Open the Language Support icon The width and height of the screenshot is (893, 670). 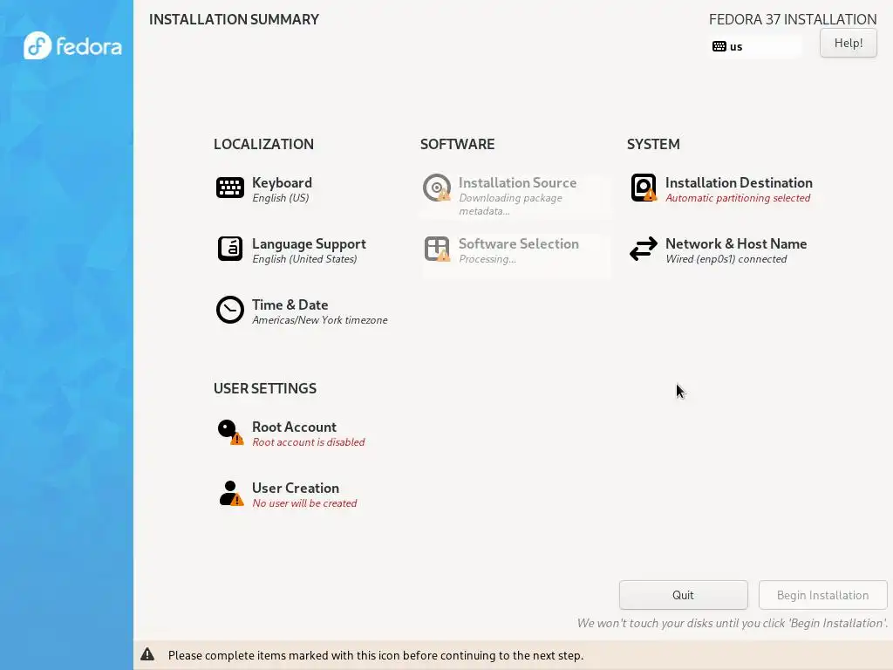point(230,249)
